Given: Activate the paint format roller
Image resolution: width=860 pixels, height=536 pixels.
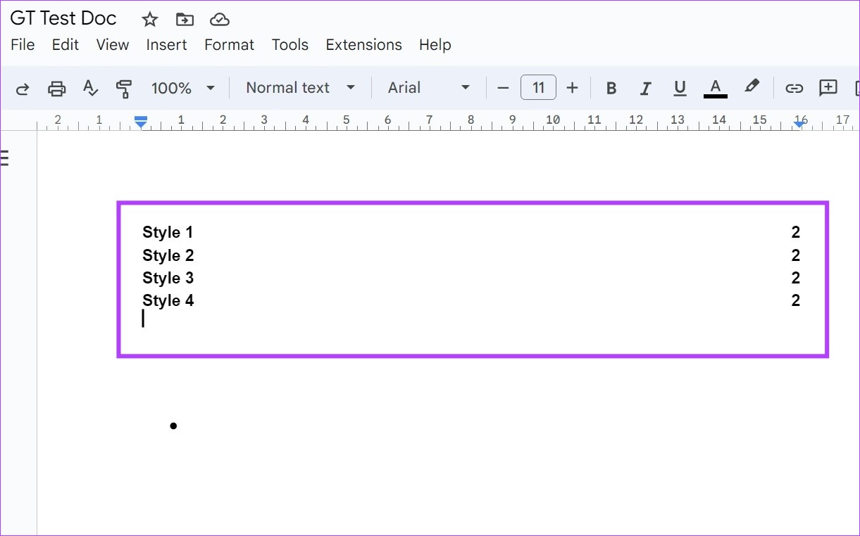Looking at the screenshot, I should (124, 88).
